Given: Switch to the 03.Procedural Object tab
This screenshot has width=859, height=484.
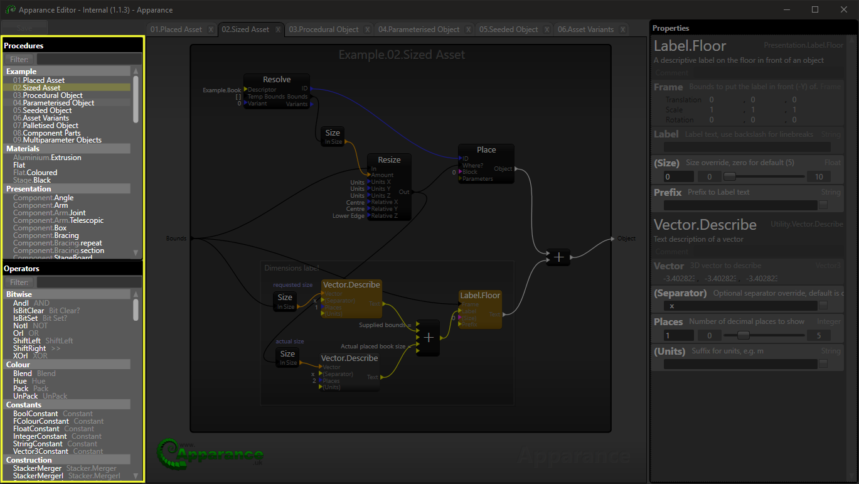Looking at the screenshot, I should [x=324, y=30].
